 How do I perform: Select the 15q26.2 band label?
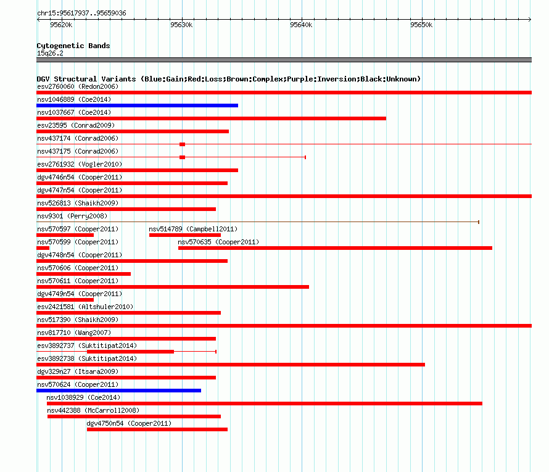[x=50, y=53]
